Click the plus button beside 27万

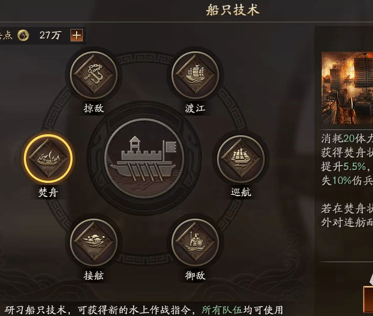coord(77,35)
